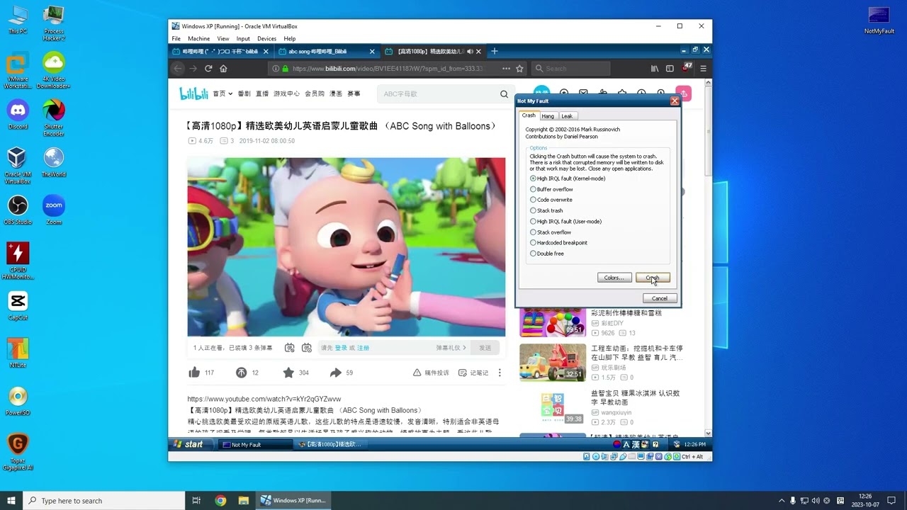The height and width of the screenshot is (510, 907).
Task: Click the Firefox search box
Action: [x=570, y=69]
